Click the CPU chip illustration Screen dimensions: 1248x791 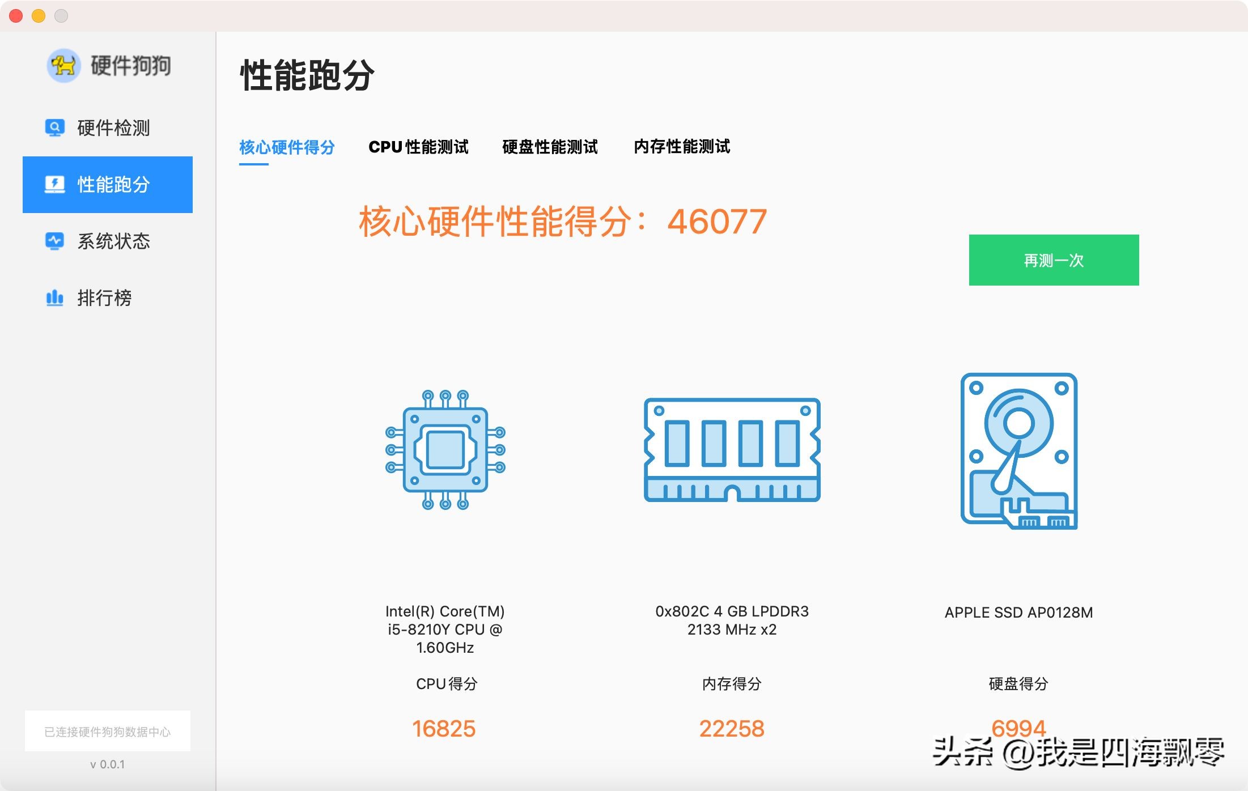[x=445, y=450]
